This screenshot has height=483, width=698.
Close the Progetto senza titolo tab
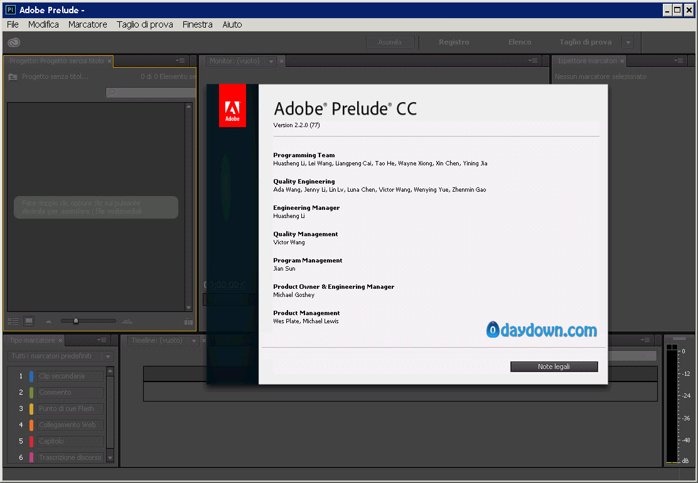pos(109,61)
